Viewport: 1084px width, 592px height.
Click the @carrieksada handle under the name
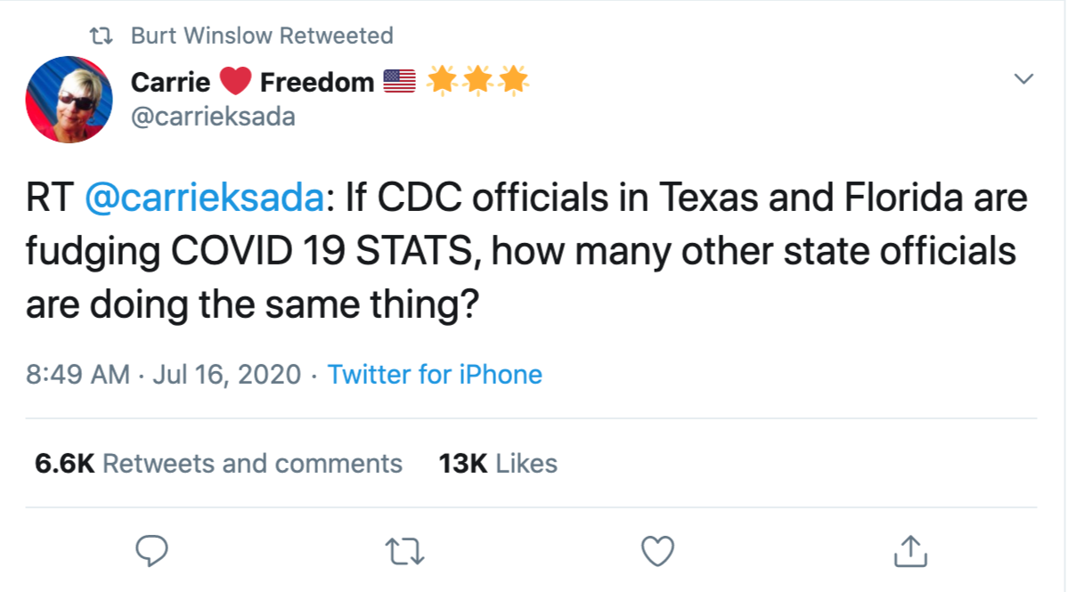(213, 117)
